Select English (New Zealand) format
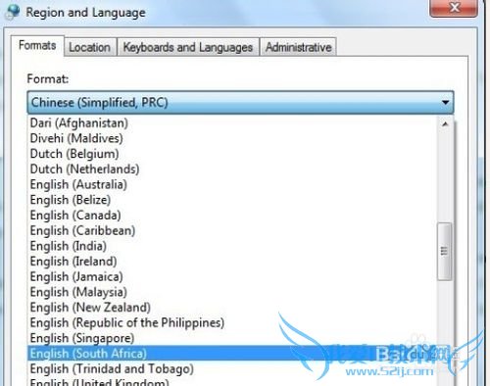The width and height of the screenshot is (490, 386). 232,308
